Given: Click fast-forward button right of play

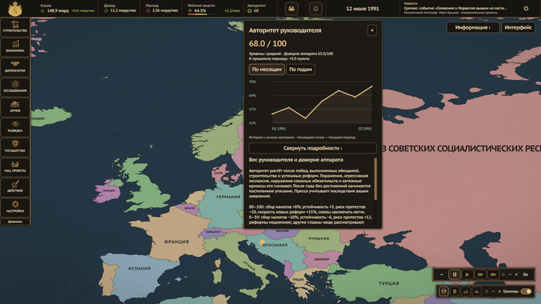Looking at the screenshot, I should click(480, 275).
